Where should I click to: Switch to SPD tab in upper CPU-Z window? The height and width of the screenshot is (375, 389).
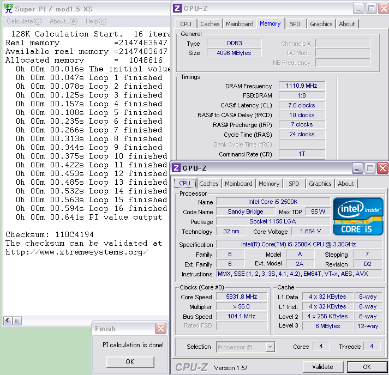pyautogui.click(x=295, y=24)
